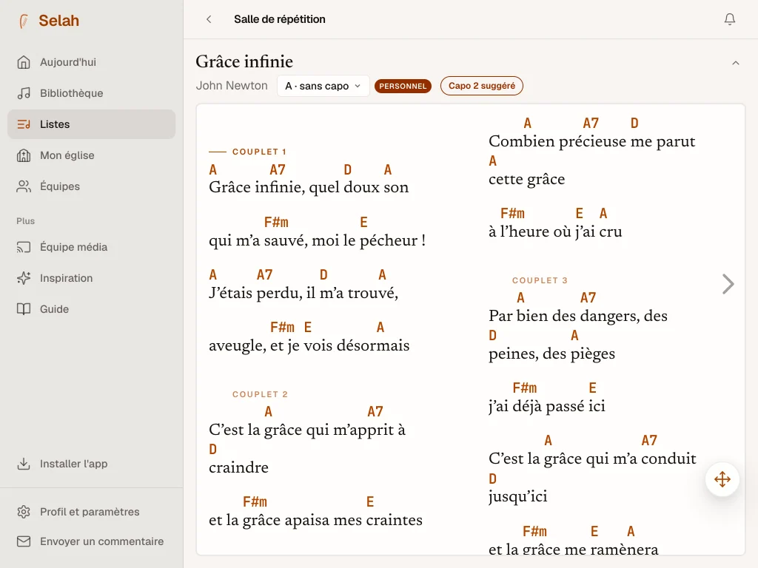Open Bibliothèque in the sidebar

pyautogui.click(x=91, y=93)
